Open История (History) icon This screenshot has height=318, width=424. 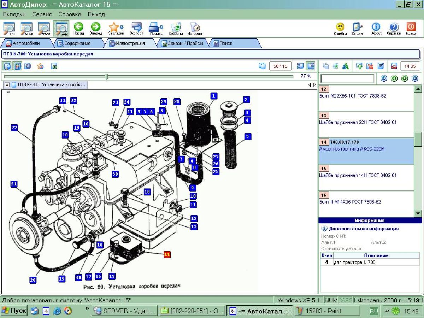click(194, 28)
